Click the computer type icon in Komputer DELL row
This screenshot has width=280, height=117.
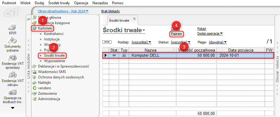coord(124,55)
